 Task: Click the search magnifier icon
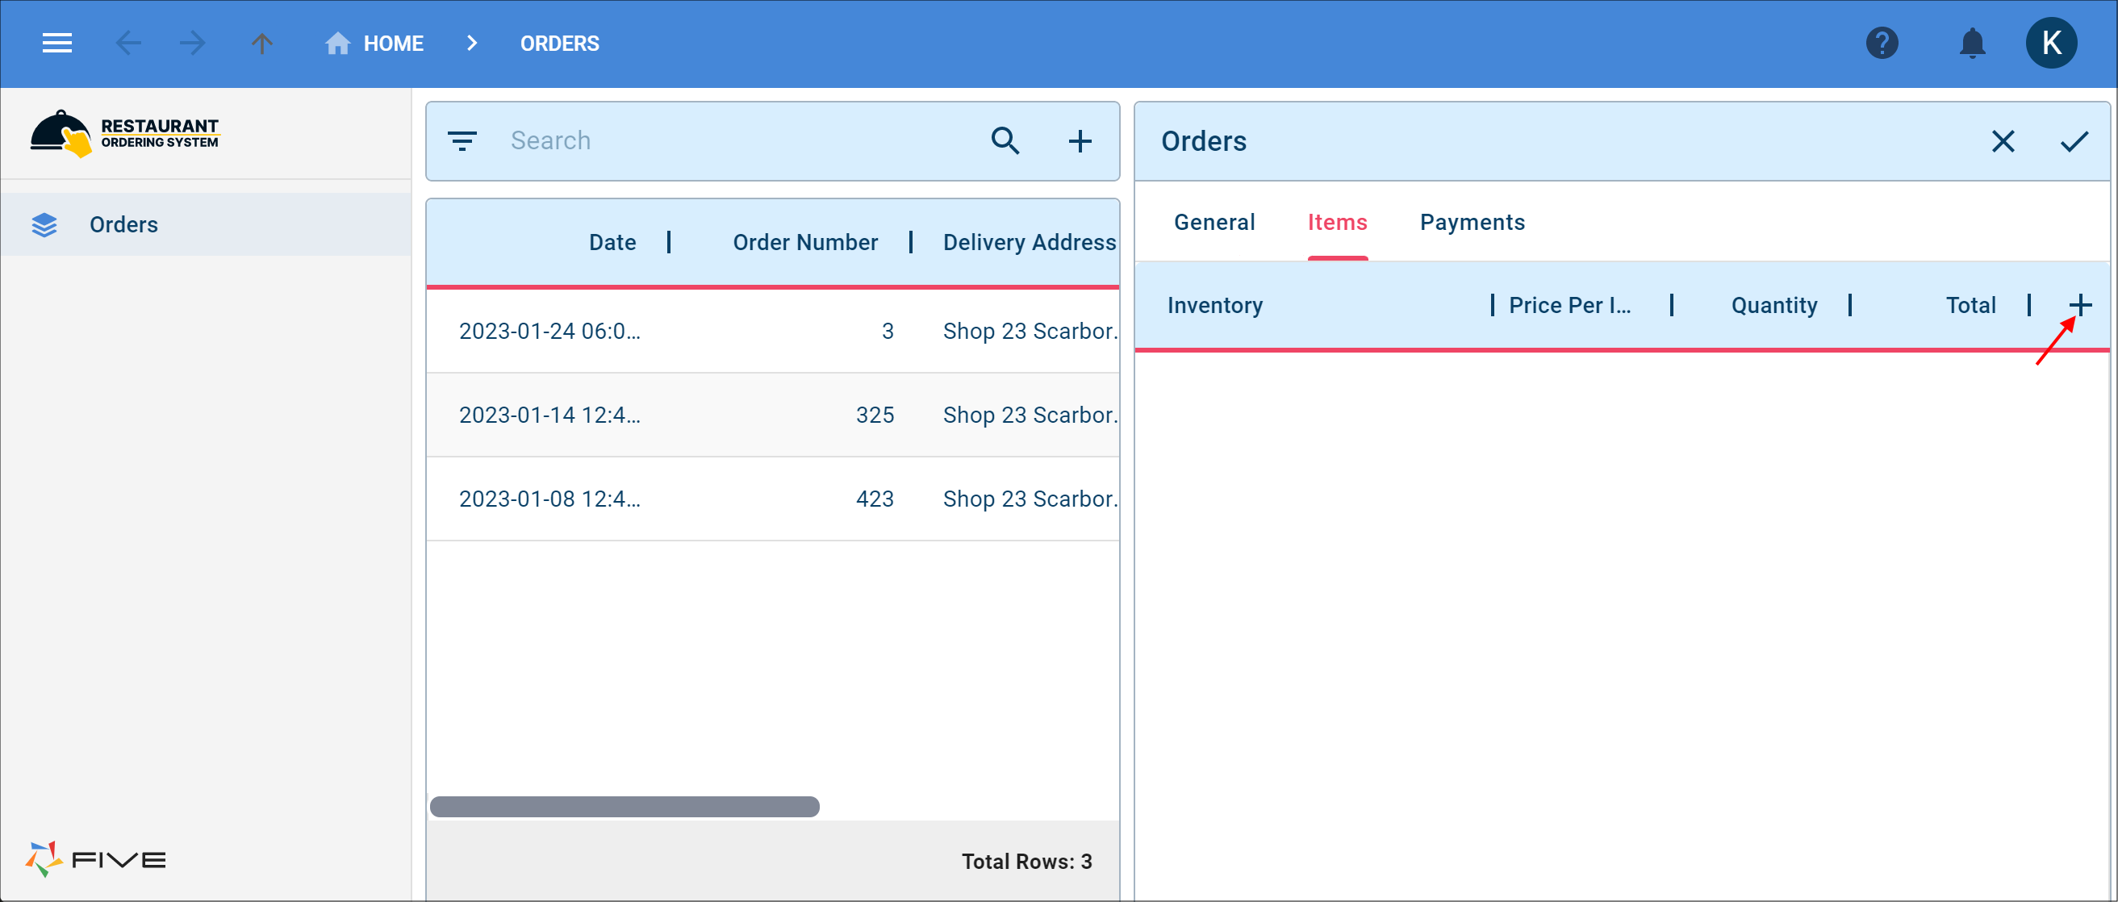(1006, 140)
